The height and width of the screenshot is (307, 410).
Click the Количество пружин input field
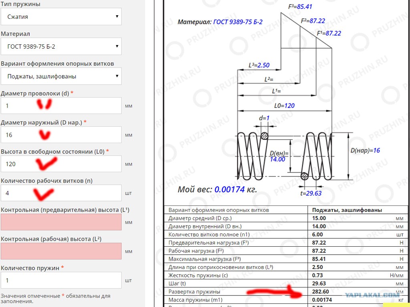click(x=61, y=280)
